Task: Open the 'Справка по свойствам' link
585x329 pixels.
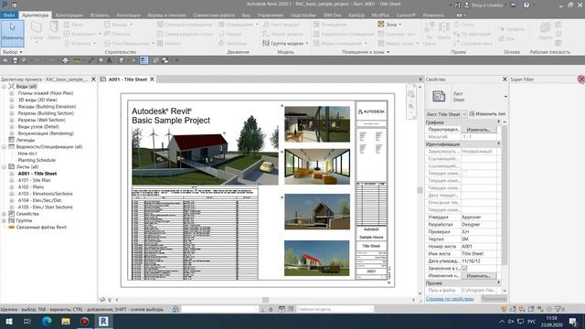Action: point(450,299)
